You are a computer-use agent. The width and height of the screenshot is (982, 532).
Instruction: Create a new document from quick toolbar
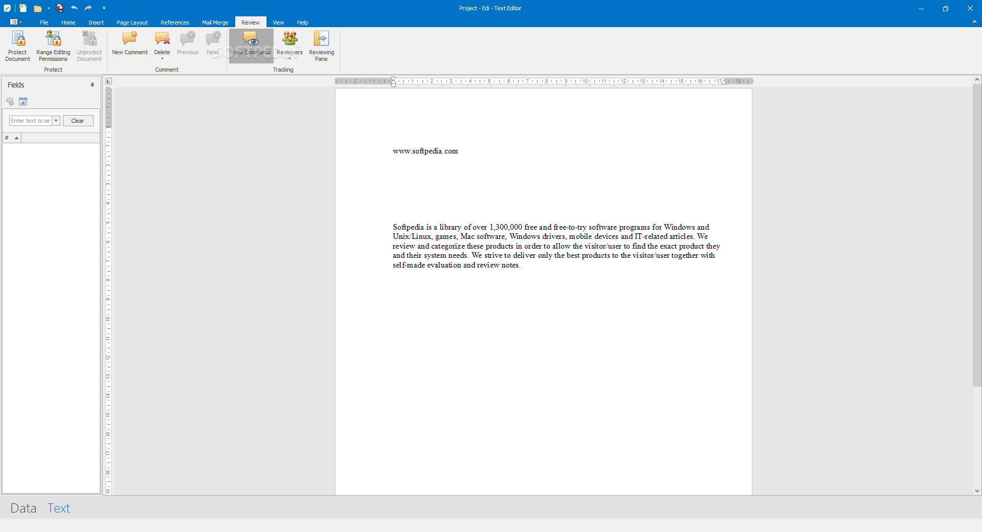coord(23,8)
